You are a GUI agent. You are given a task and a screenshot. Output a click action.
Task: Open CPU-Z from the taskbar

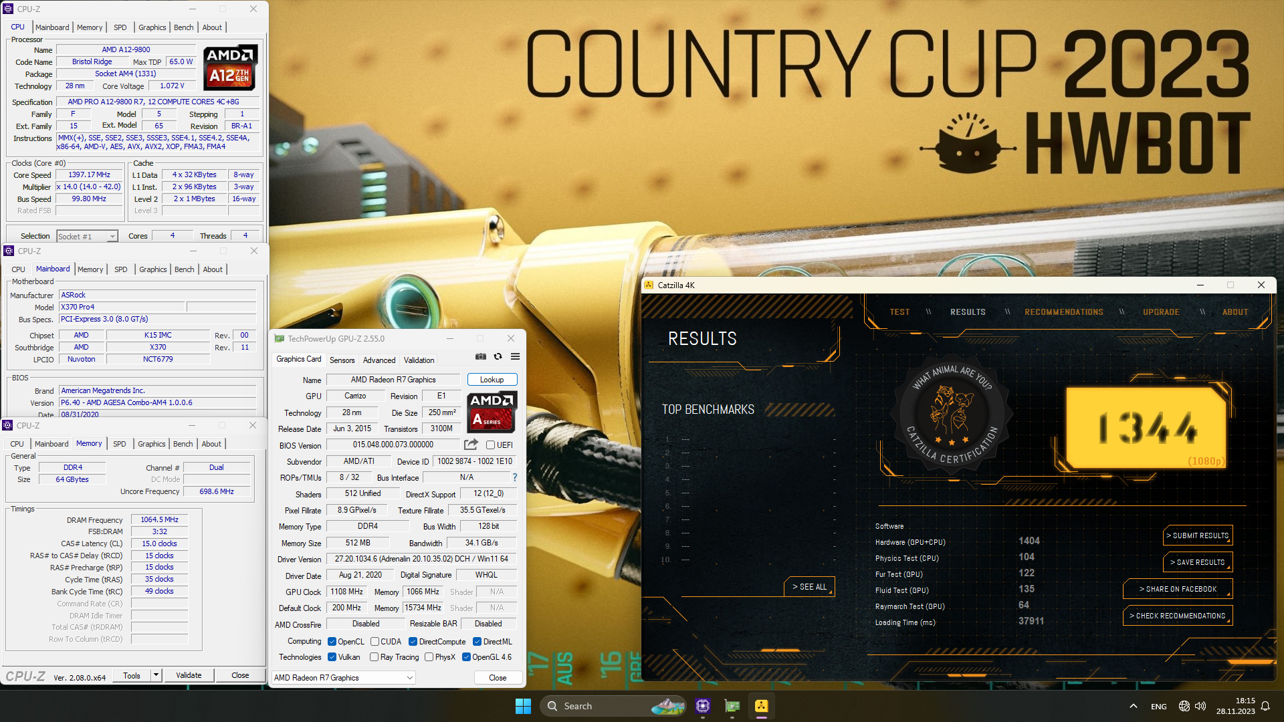[703, 706]
